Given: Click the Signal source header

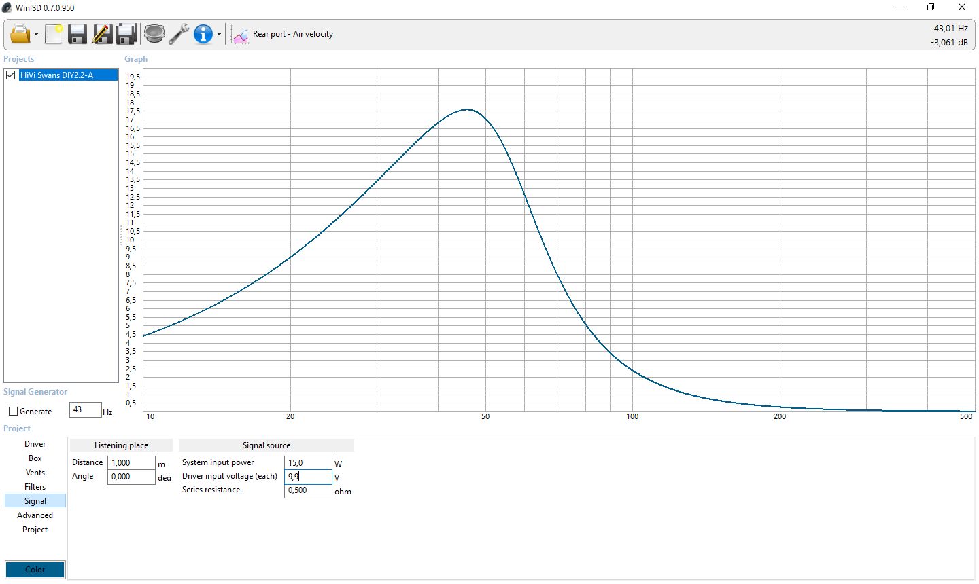Looking at the screenshot, I should click(267, 445).
